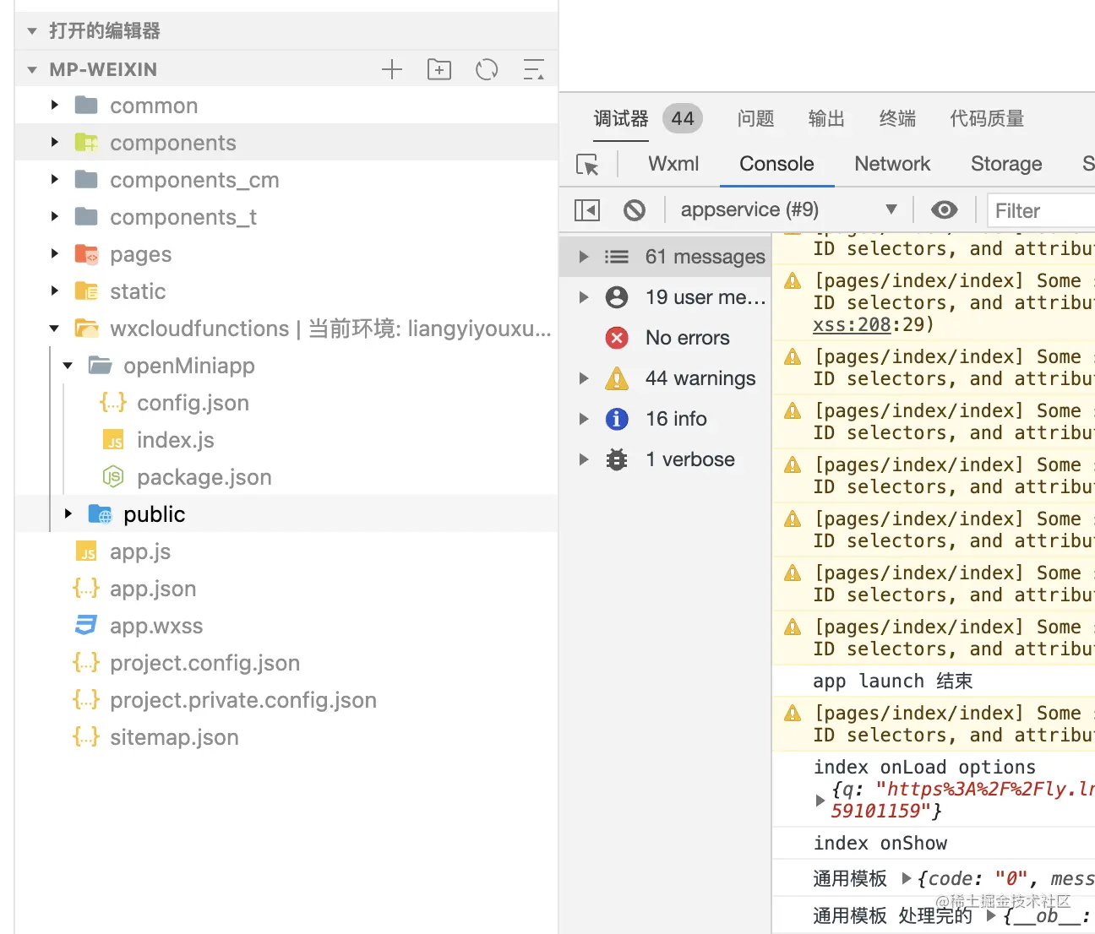Toggle the live expression eye icon
Screen dimensions: 1095x934
[944, 209]
